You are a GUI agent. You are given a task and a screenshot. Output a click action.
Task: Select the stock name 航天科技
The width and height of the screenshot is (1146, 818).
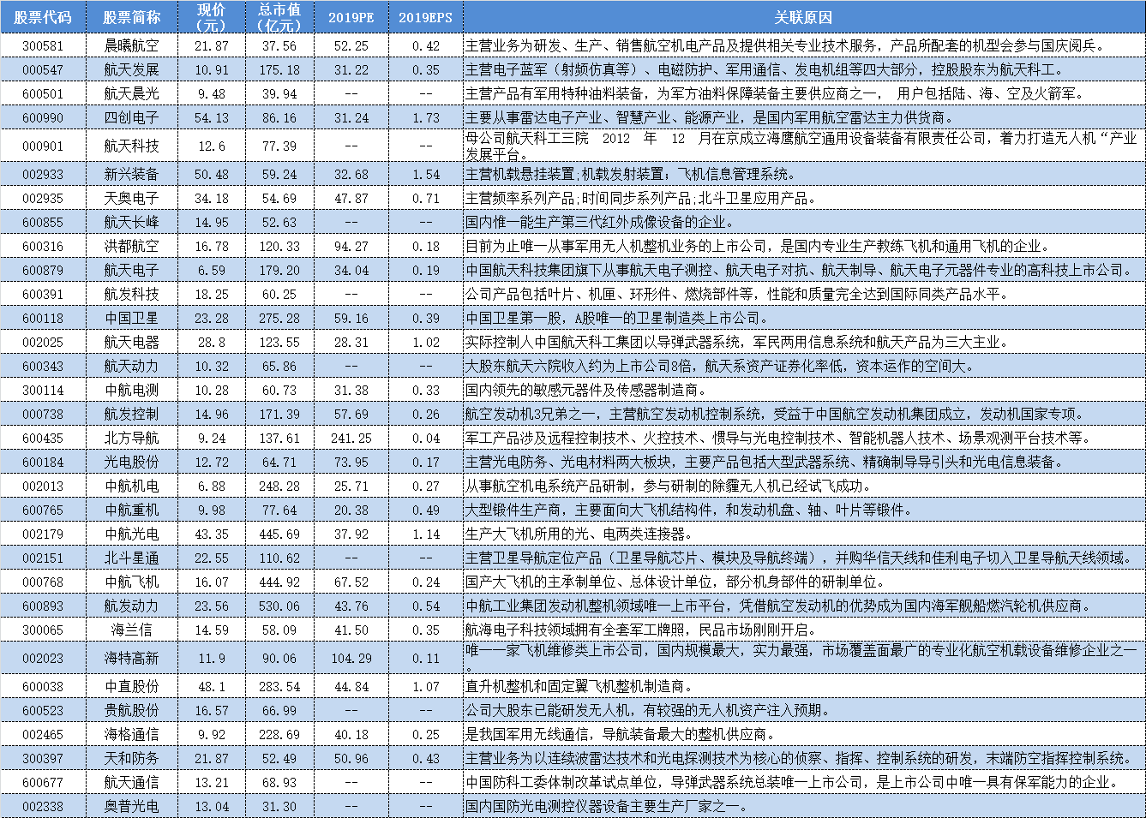pos(132,146)
